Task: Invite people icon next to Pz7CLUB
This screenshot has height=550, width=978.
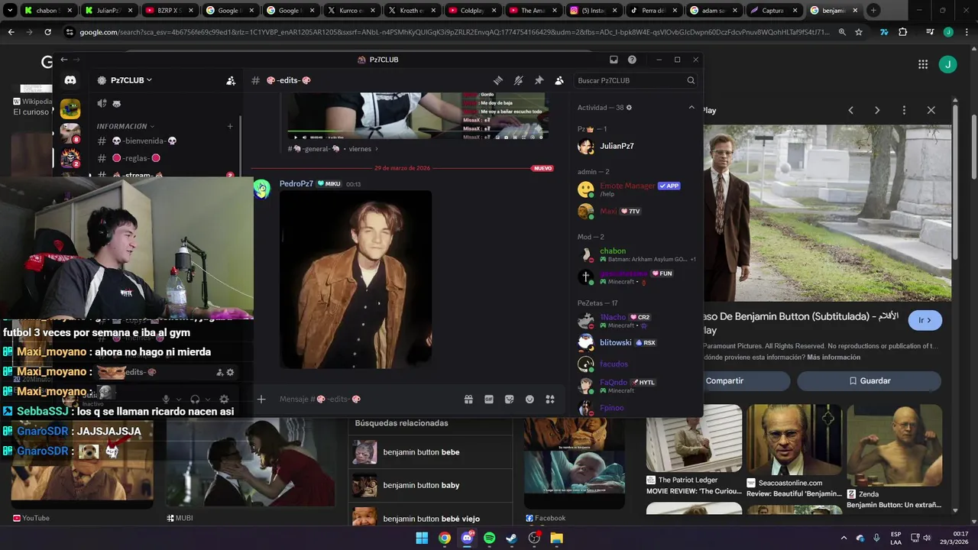Action: (231, 80)
